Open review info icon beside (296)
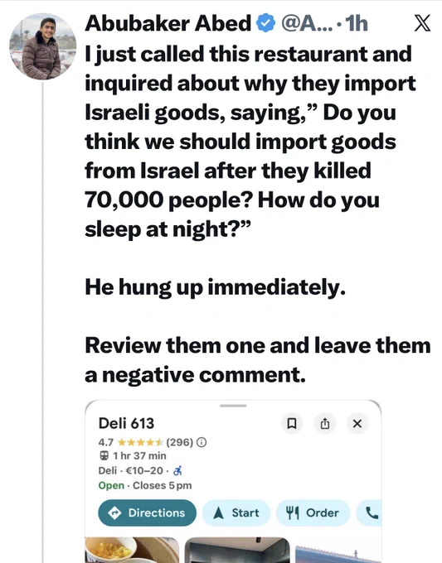This screenshot has width=442, height=563. click(x=202, y=442)
